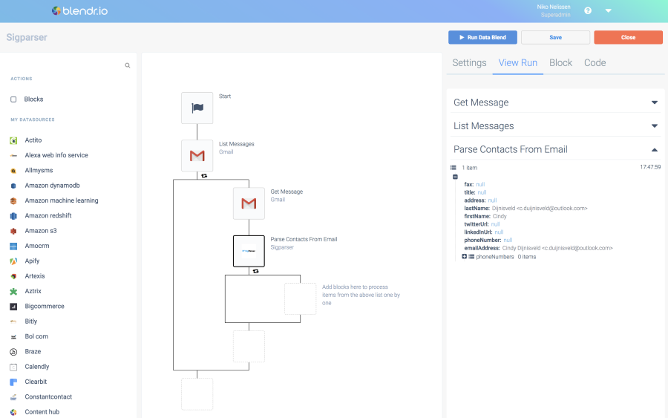Screen dimensions: 668x418
Task: Click the Bol com datasource icon
Action: tap(13, 336)
